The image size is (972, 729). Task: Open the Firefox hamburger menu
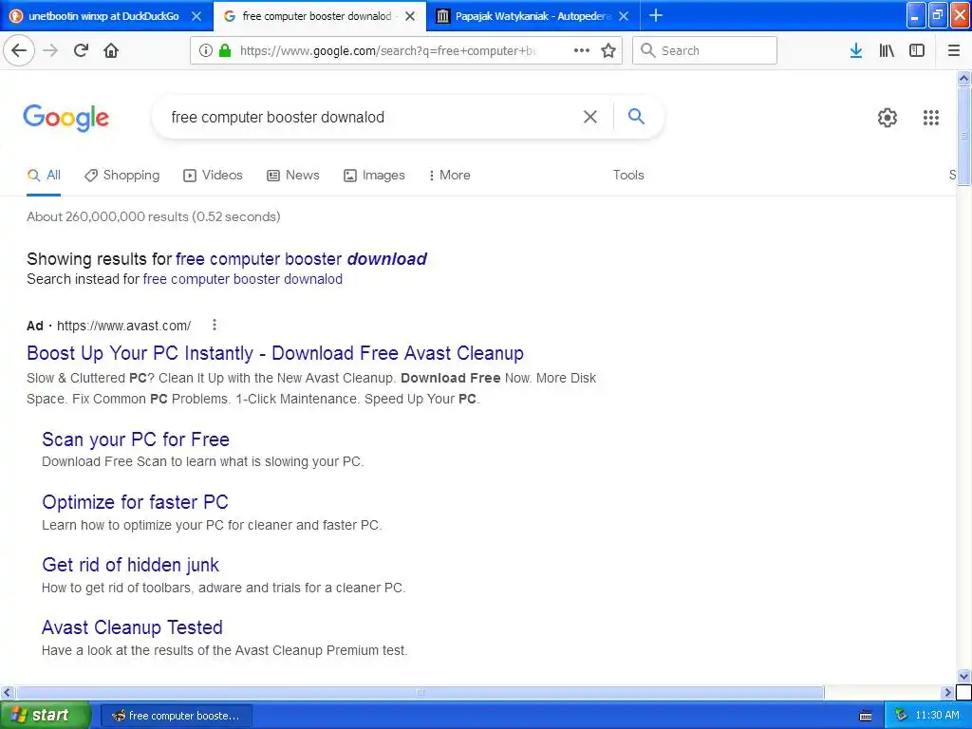[x=954, y=50]
